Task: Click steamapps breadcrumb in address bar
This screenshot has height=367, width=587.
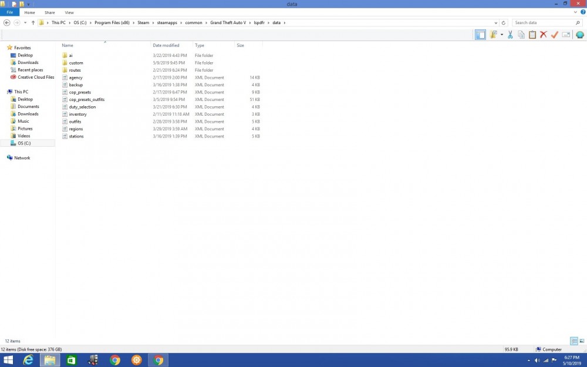Action: (x=167, y=22)
